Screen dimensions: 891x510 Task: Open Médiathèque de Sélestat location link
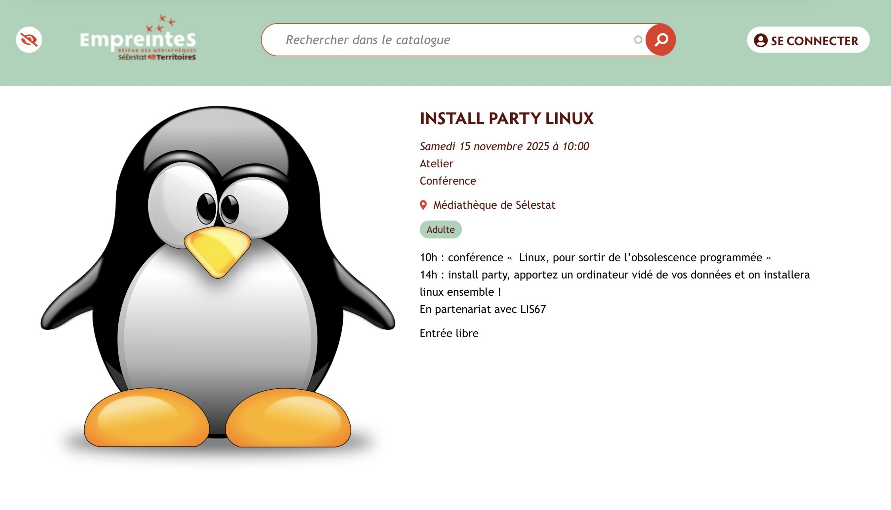(494, 205)
